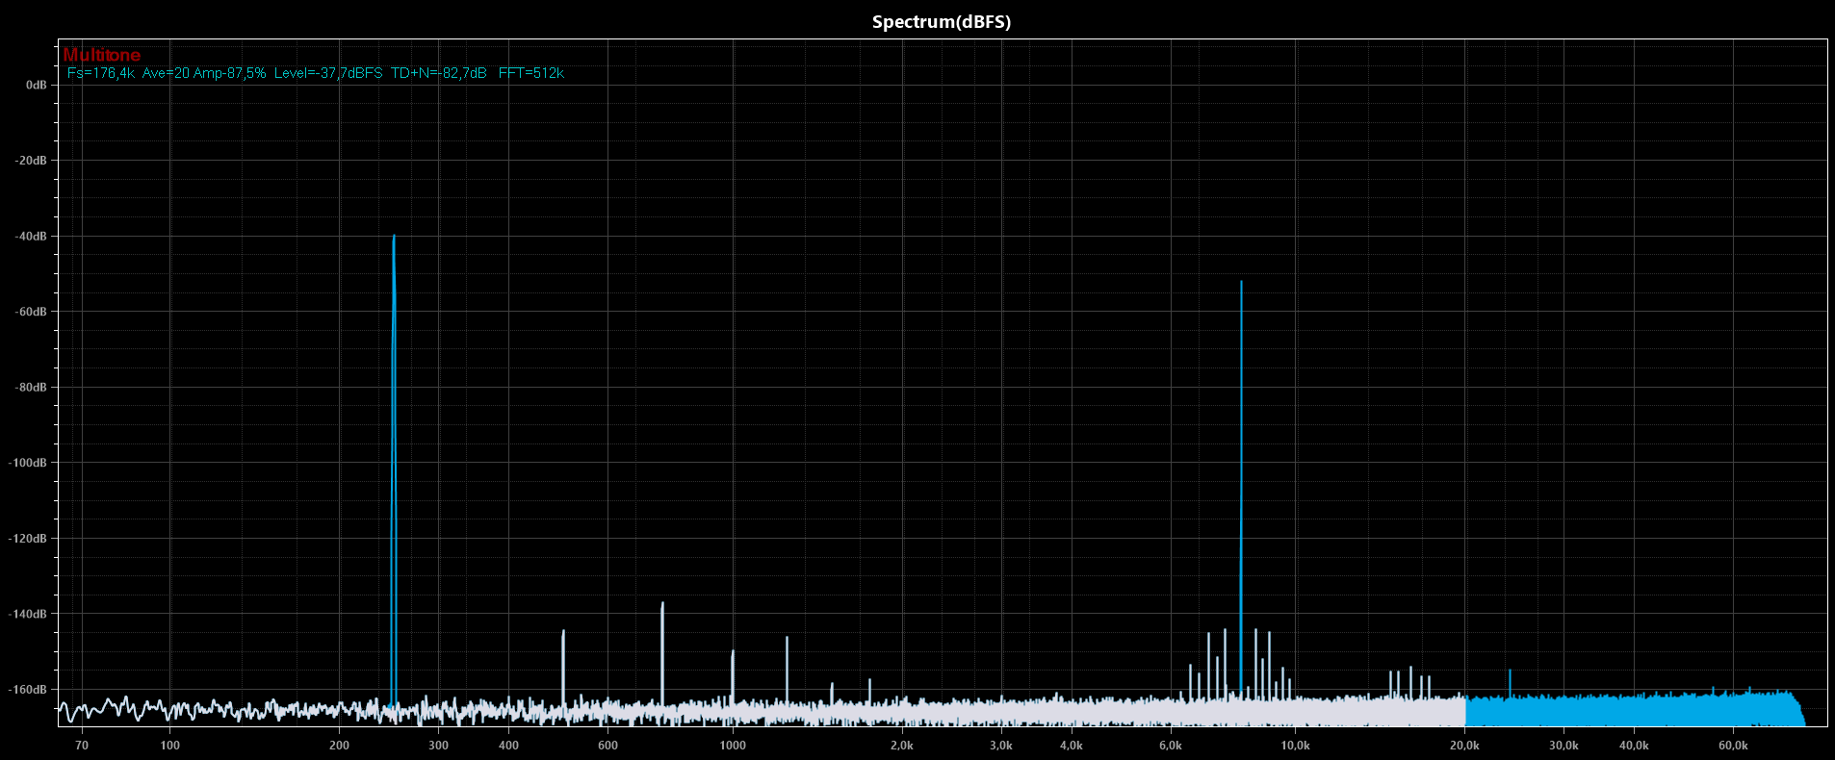Click the -80dB vertical axis label
The image size is (1835, 760).
[x=31, y=387]
